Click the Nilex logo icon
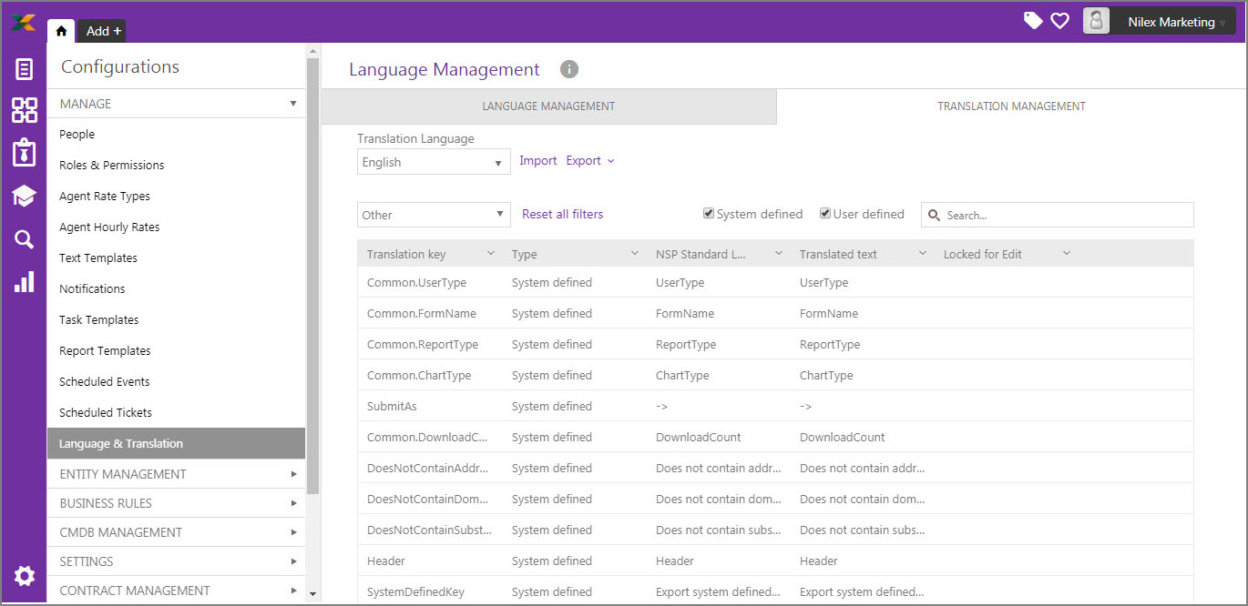1248x606 pixels. (24, 22)
